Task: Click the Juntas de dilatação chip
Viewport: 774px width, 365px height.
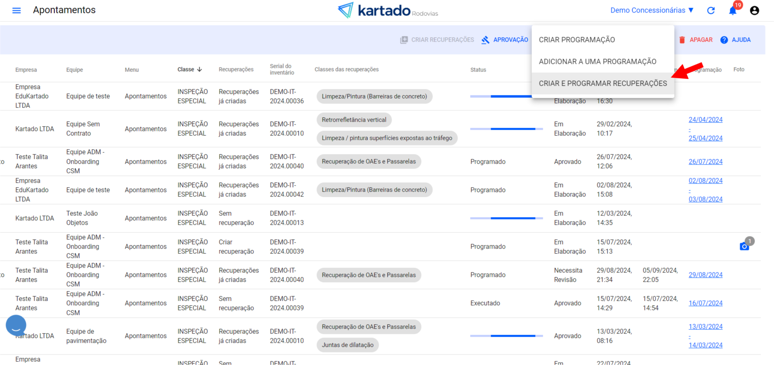Action: pos(348,345)
